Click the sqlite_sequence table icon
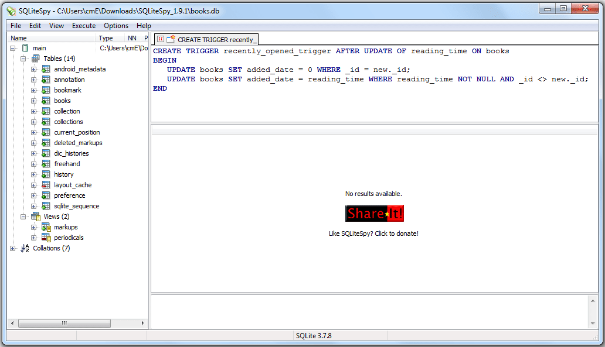This screenshot has width=605, height=347. [46, 206]
